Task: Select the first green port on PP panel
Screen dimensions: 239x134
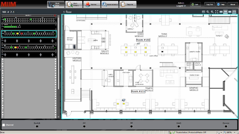Action: (x=11, y=48)
